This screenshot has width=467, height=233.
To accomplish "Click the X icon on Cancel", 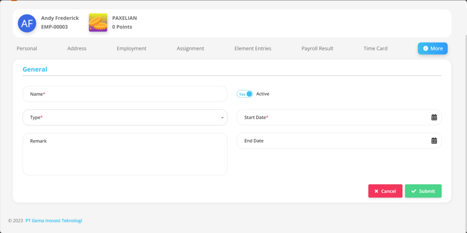I will (x=376, y=192).
